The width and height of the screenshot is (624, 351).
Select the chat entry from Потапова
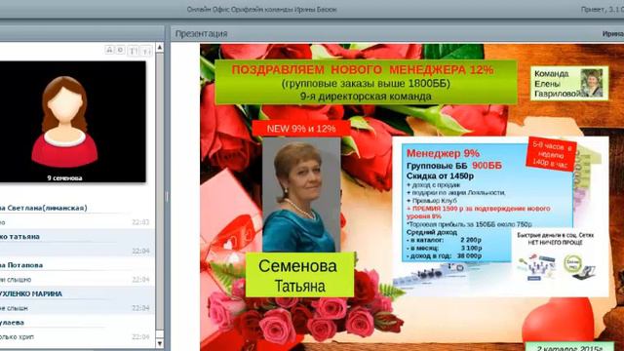point(77,272)
